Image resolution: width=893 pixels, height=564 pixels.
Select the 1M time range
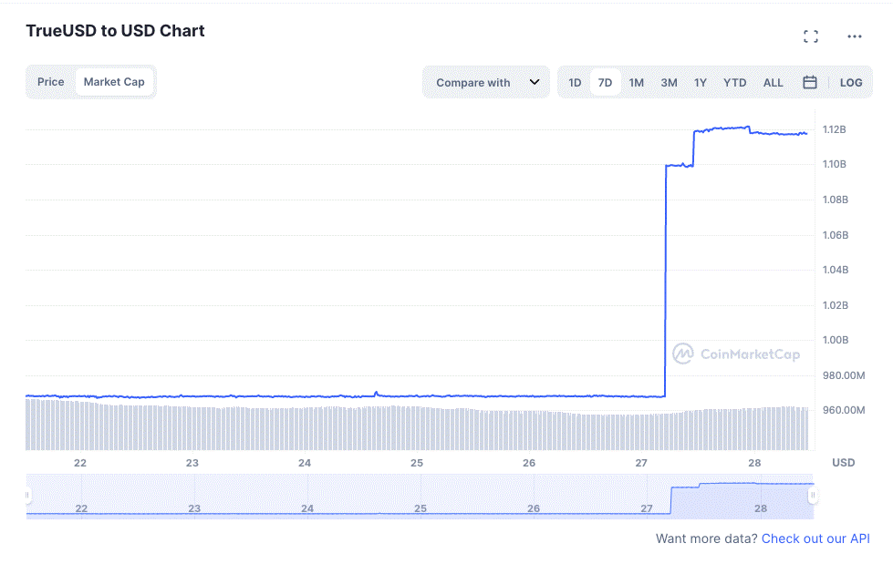[636, 83]
